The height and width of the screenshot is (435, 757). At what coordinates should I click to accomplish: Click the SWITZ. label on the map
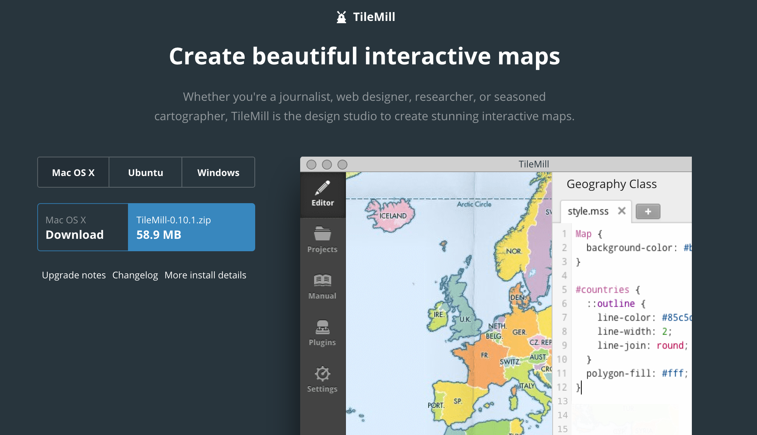click(510, 362)
